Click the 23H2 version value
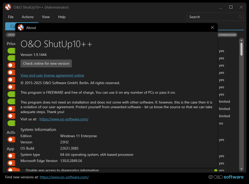Viewport: 249px width, 184px height. coord(64,142)
